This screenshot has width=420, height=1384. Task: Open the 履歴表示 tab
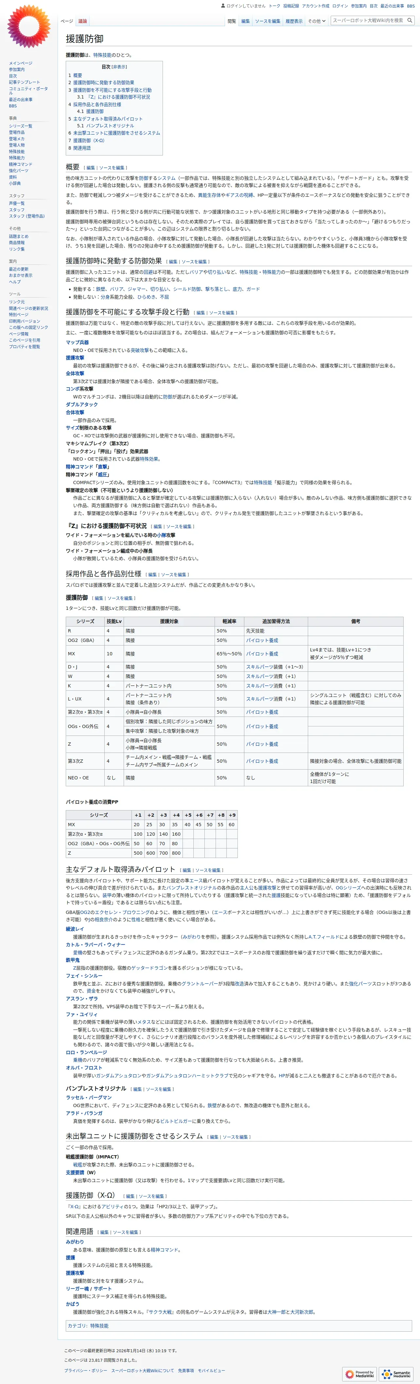[294, 21]
